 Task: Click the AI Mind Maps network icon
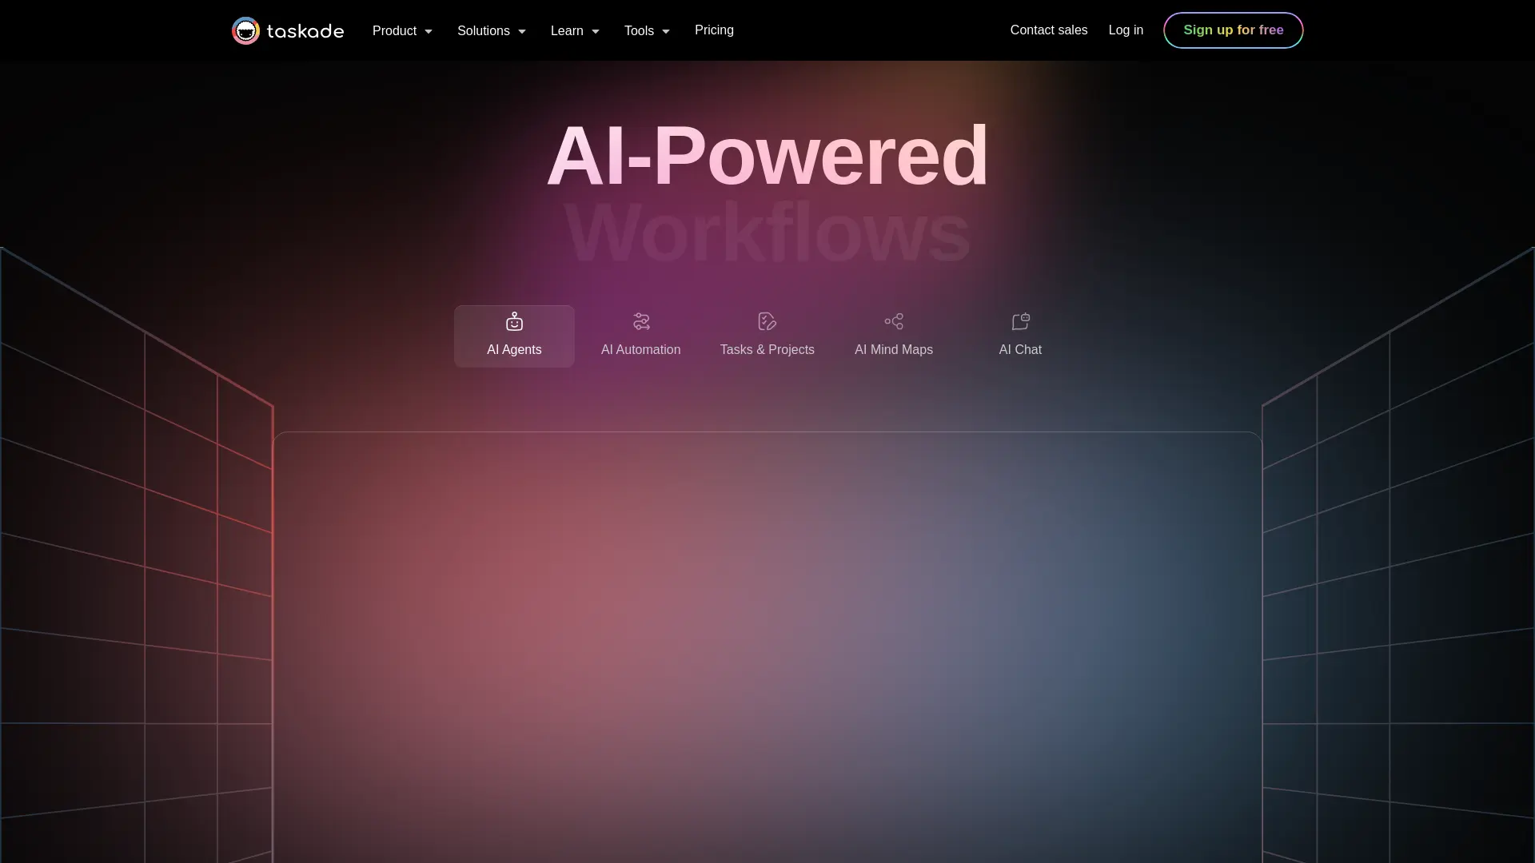(x=894, y=321)
